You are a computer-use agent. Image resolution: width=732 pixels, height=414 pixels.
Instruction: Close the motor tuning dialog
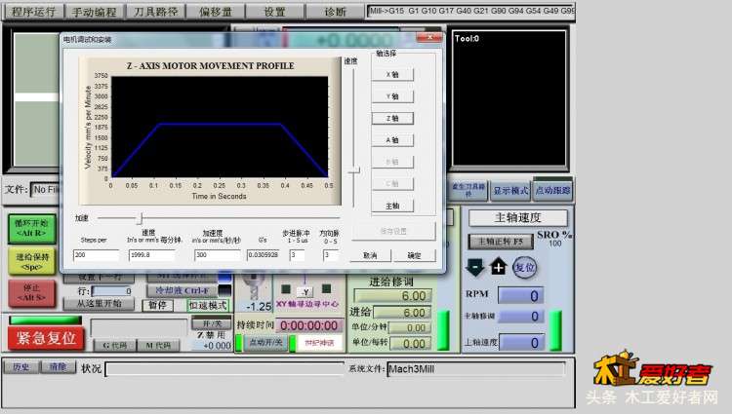428,37
